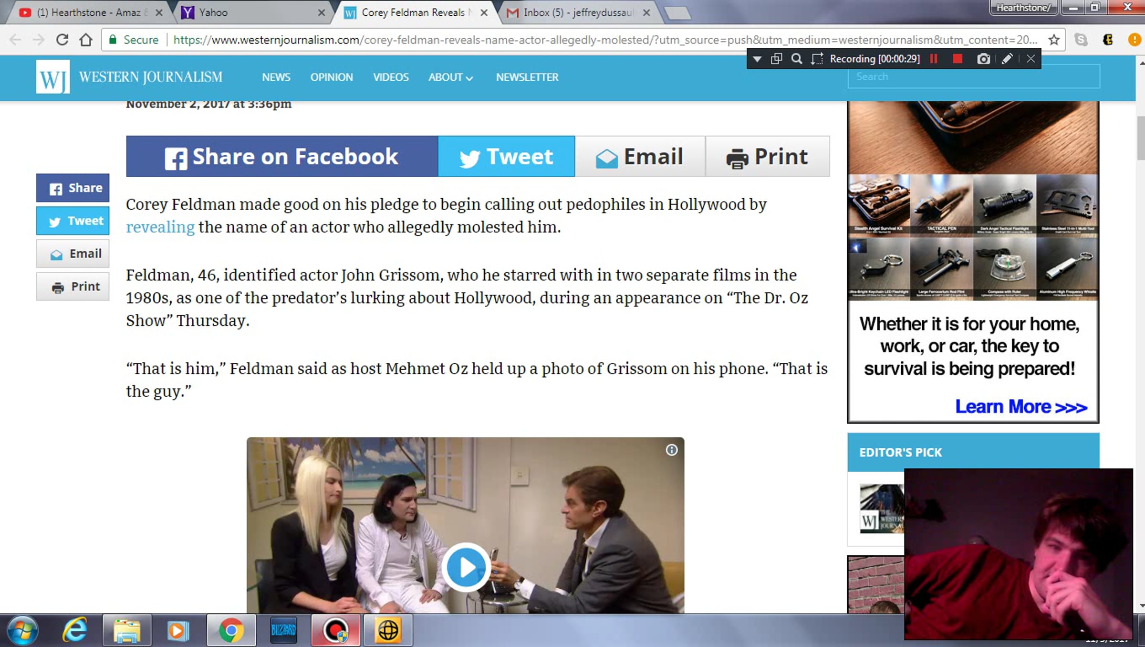This screenshot has height=647, width=1145.
Task: Go to the browser home page
Action: tap(86, 40)
